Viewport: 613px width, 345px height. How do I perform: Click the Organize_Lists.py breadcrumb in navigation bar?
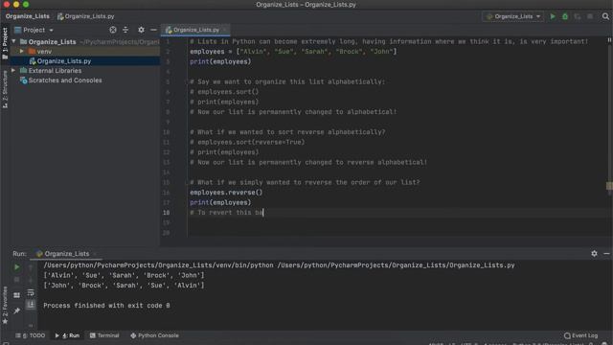(86, 16)
